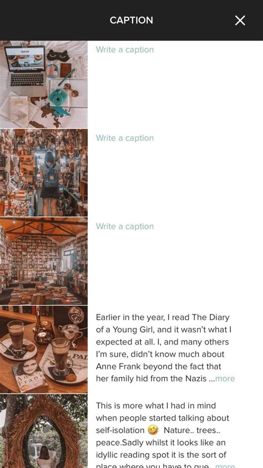263x468 pixels.
Task: Expand the Anne Frank caption with 'more'
Action: click(225, 379)
